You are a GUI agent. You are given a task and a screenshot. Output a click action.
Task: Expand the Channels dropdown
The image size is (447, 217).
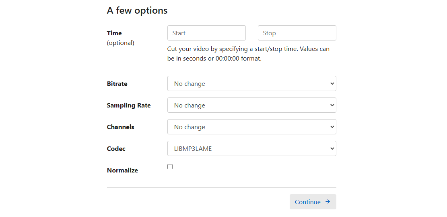252,127
